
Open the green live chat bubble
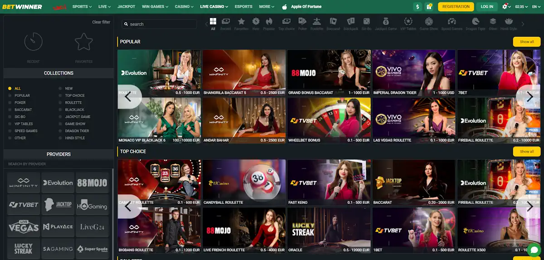534,250
